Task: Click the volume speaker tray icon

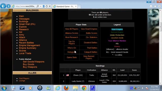Action: tap(143, 88)
